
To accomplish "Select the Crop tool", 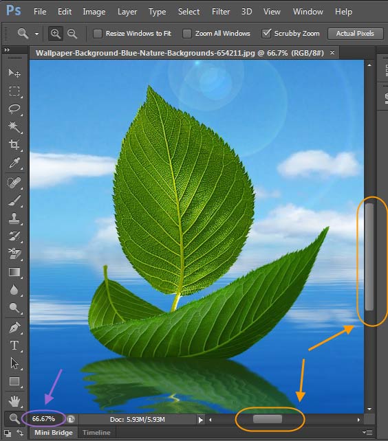I will [14, 144].
